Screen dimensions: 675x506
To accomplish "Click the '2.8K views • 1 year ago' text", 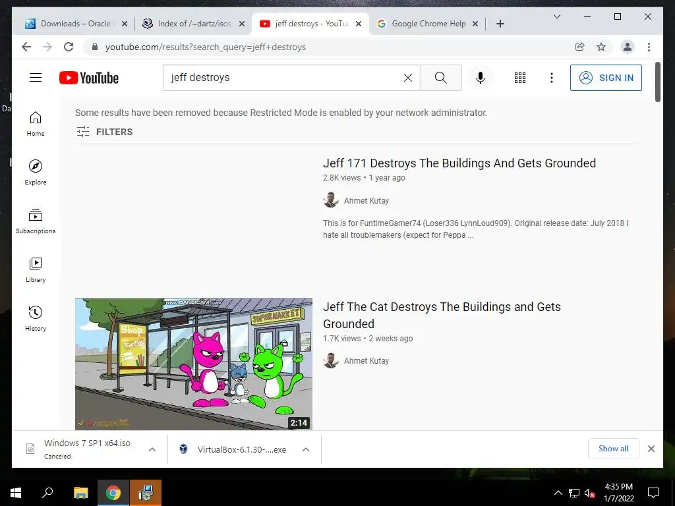I will pos(364,178).
